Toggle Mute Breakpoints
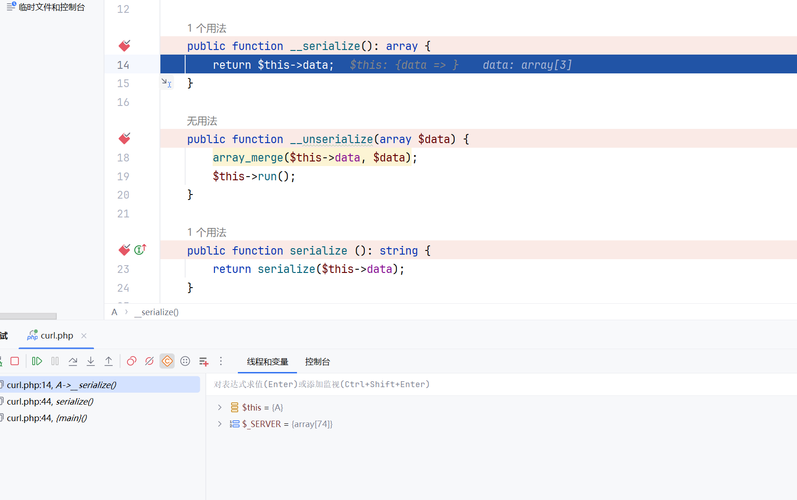 tap(149, 361)
